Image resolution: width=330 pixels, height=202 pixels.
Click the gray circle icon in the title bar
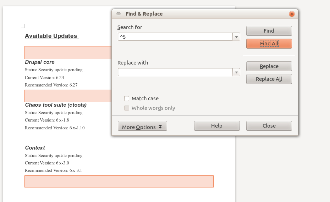pyautogui.click(x=119, y=14)
